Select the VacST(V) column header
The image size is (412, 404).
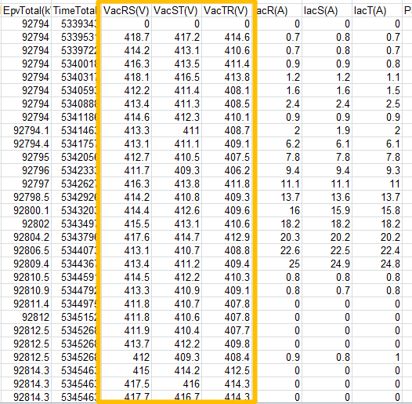(x=176, y=10)
